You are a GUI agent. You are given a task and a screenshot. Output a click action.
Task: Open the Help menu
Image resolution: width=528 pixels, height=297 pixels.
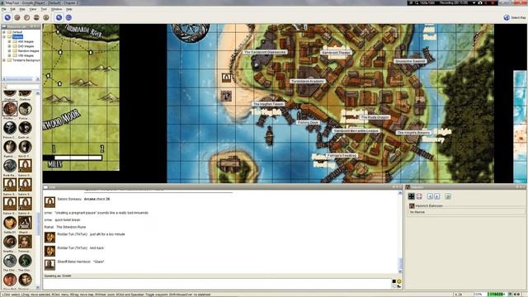pyautogui.click(x=69, y=9)
